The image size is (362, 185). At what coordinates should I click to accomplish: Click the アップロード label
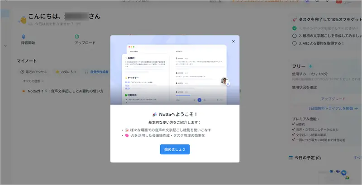pos(85,43)
